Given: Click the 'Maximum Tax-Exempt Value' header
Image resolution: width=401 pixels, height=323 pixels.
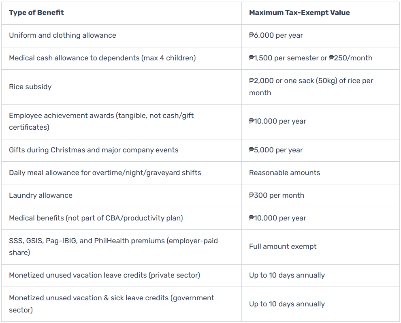Looking at the screenshot, I should (299, 13).
